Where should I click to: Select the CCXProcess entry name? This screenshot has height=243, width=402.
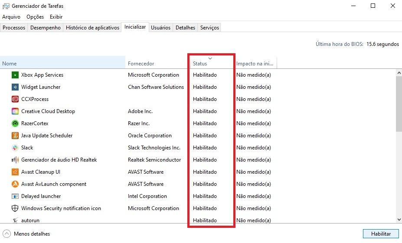coord(35,99)
